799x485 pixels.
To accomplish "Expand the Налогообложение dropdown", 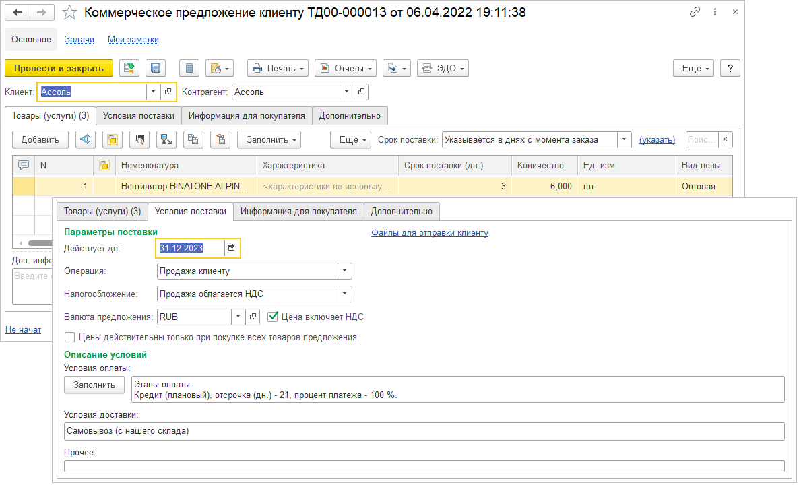I will (x=344, y=294).
